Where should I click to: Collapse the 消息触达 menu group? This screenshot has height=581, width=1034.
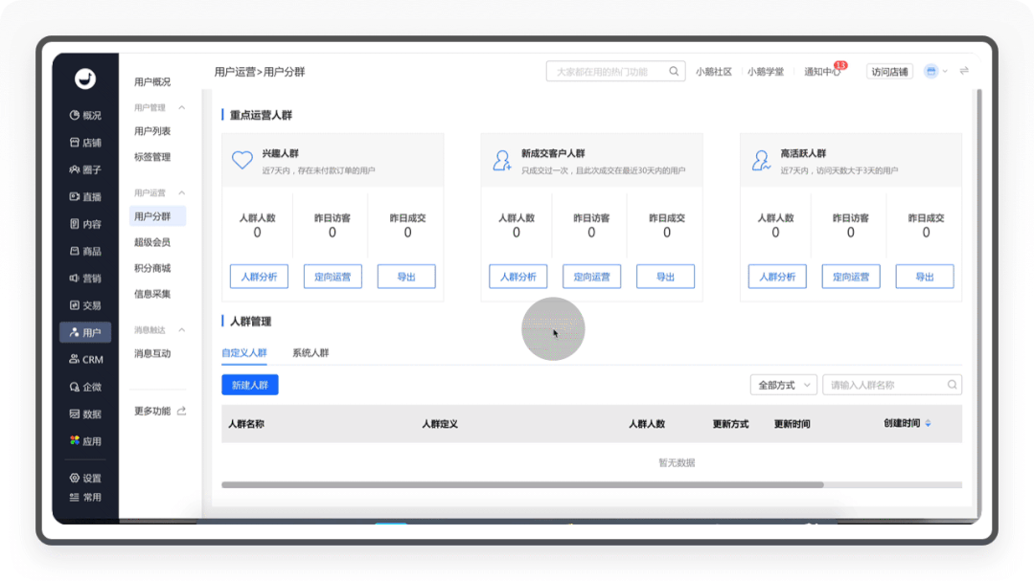click(182, 330)
